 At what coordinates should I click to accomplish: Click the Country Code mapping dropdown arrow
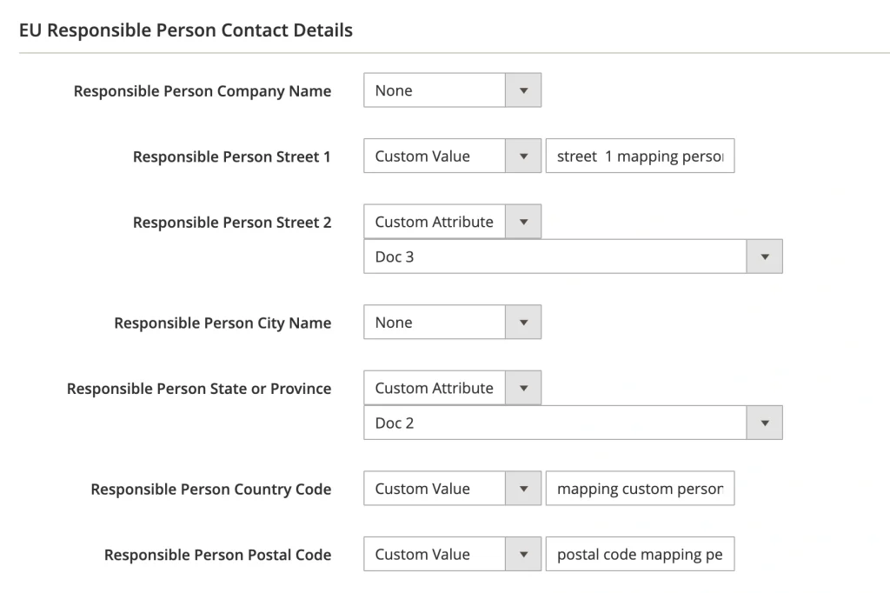[x=524, y=488]
